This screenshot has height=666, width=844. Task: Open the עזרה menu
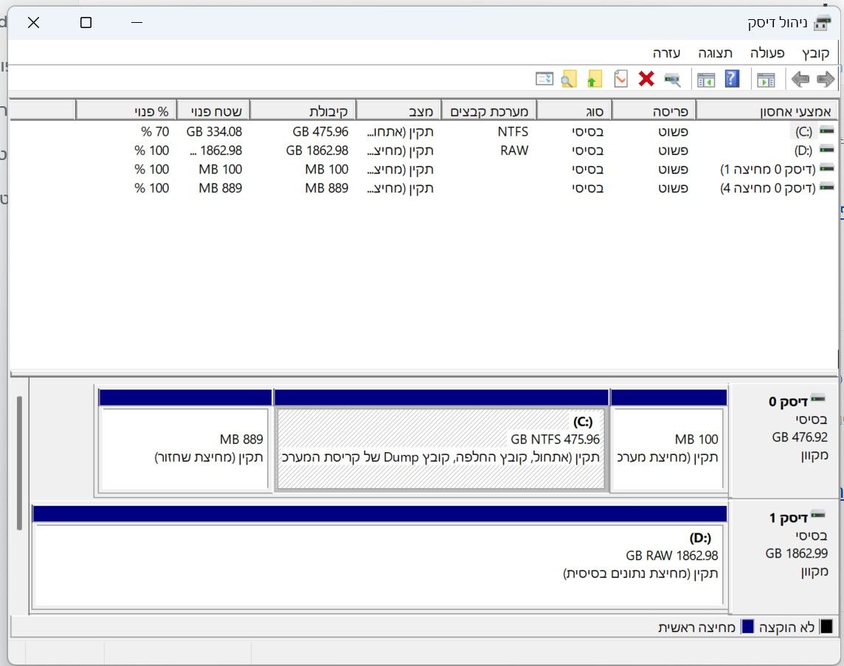pyautogui.click(x=666, y=53)
